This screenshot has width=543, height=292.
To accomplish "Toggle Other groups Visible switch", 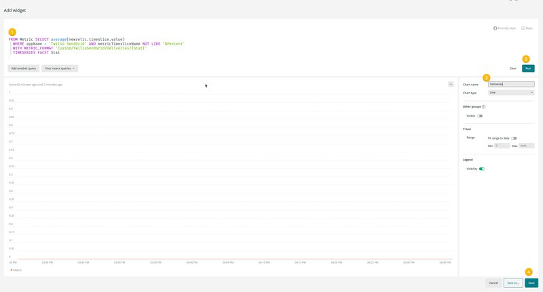I will click(480, 116).
